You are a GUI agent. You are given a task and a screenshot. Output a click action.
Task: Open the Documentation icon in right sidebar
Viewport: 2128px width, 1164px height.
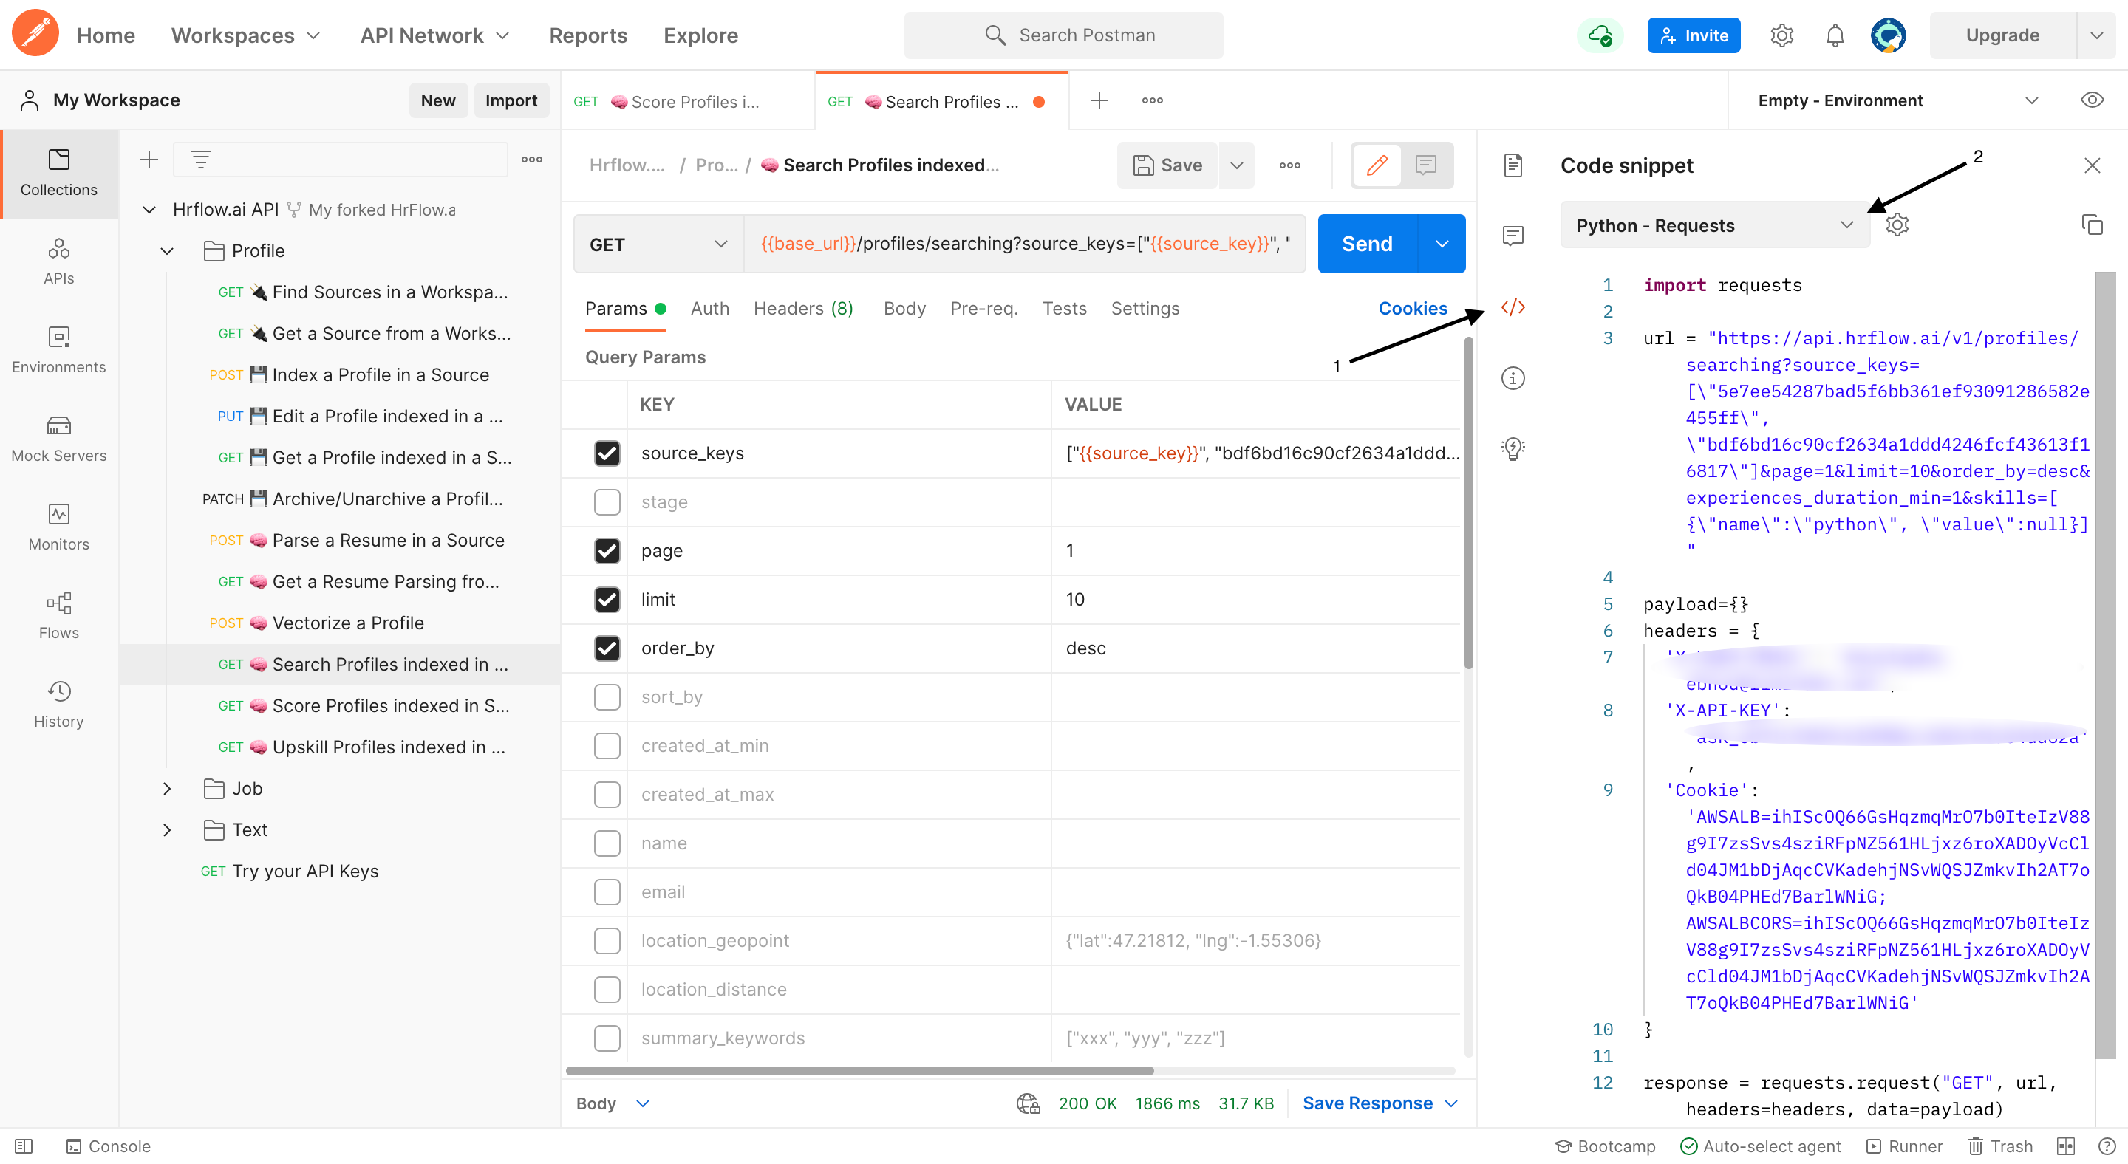[1513, 165]
